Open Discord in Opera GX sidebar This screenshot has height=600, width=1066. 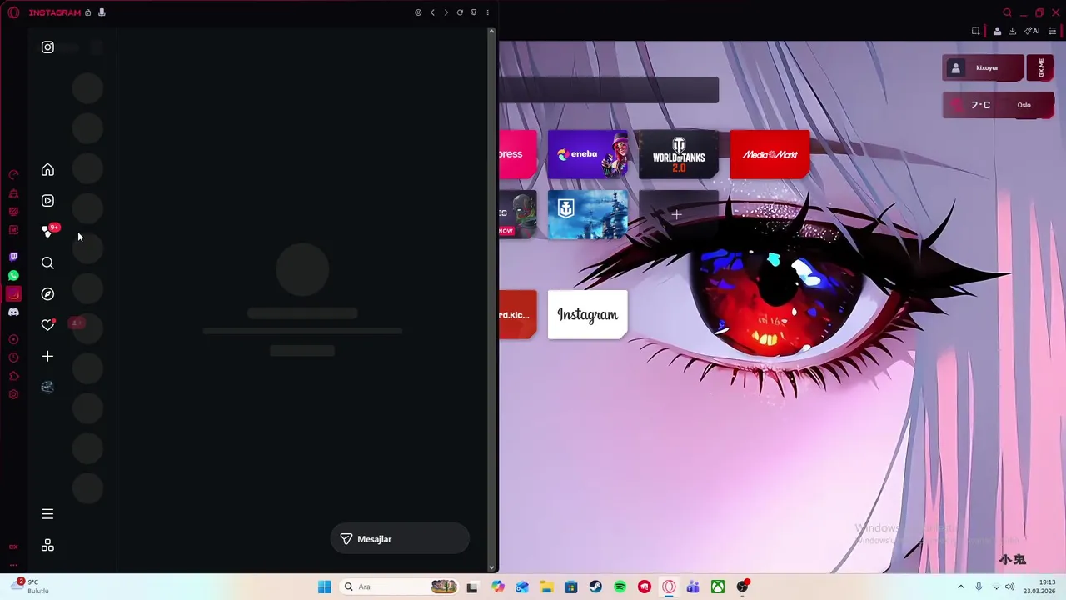click(13, 312)
